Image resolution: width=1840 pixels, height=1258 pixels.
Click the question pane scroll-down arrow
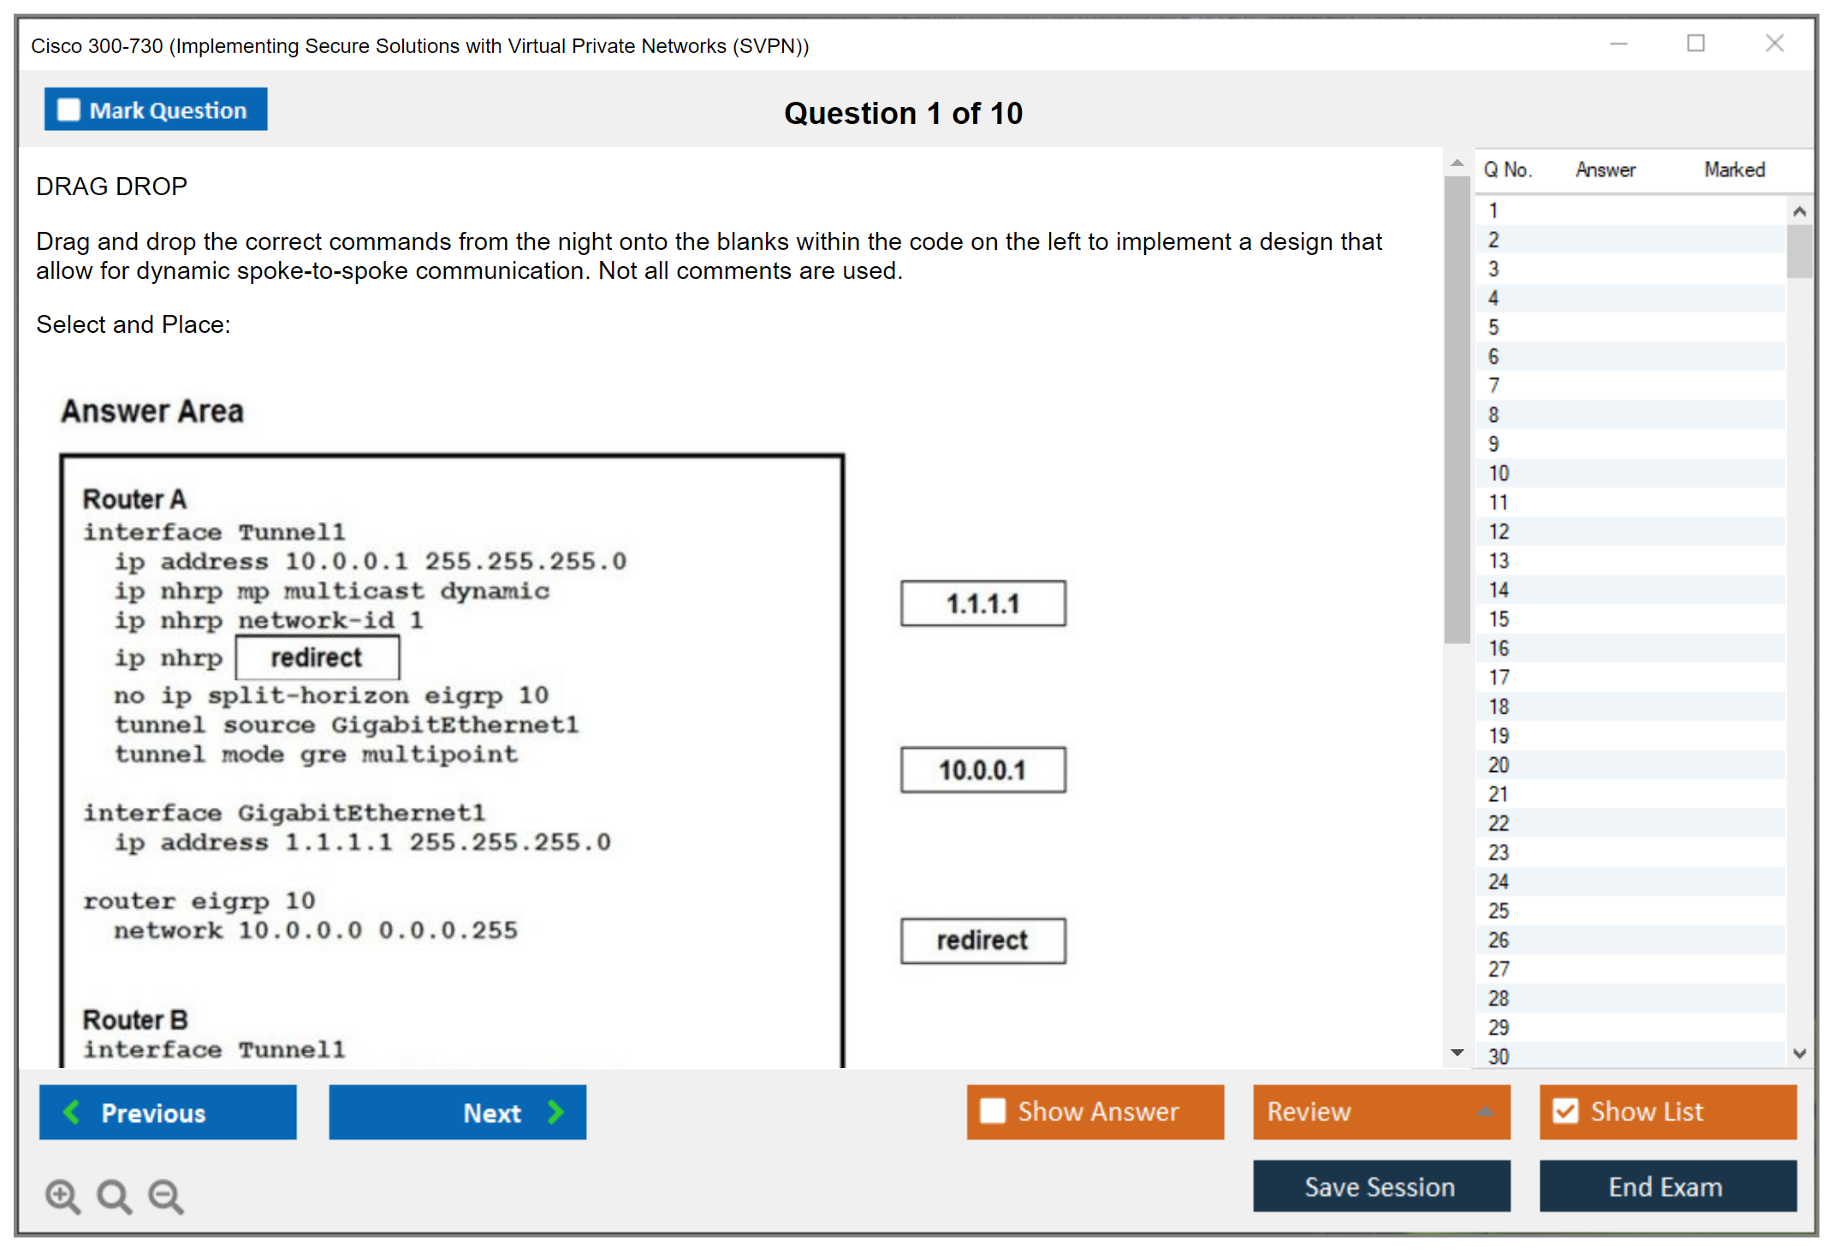point(1457,1053)
